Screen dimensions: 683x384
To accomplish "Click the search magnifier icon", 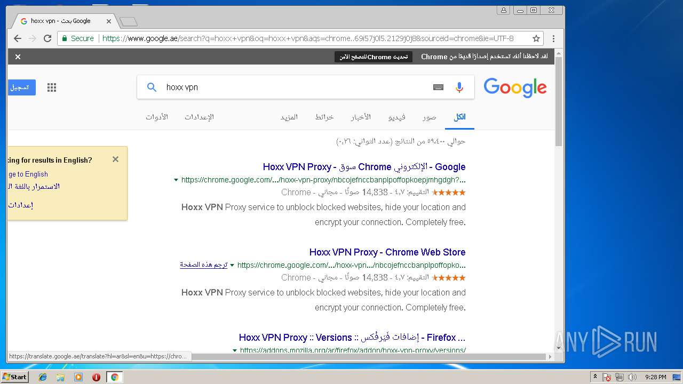I will click(152, 87).
